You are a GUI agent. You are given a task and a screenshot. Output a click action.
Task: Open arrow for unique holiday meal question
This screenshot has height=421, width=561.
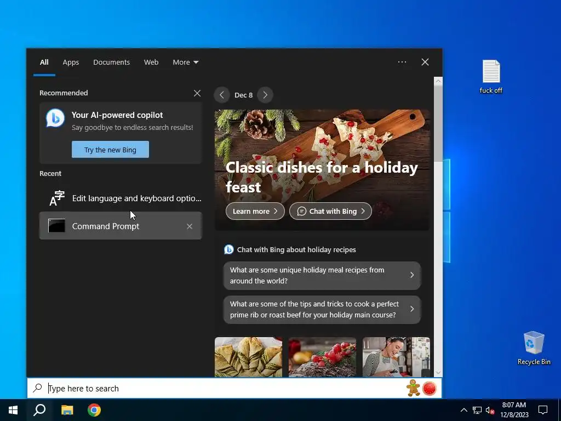coord(412,275)
